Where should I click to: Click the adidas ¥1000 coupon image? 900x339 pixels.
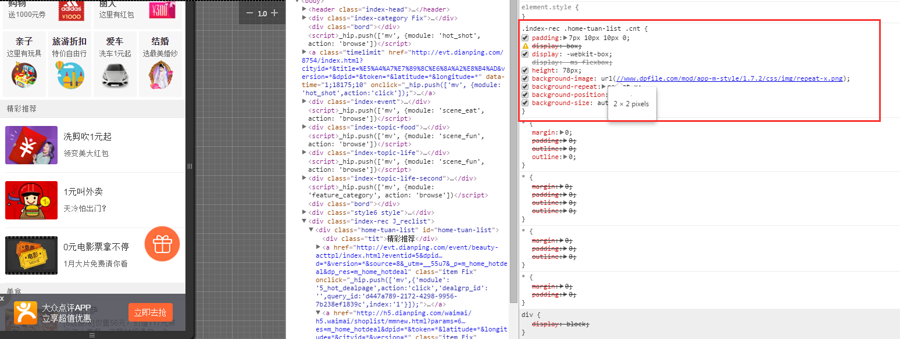tap(70, 11)
